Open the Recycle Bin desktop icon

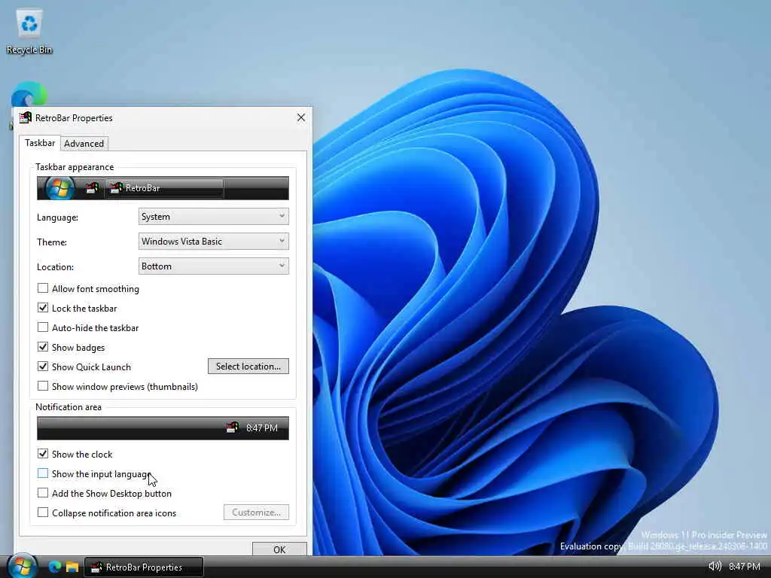point(29,32)
